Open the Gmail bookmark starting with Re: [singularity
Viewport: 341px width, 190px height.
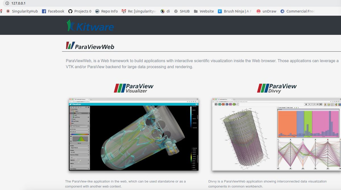coord(139,11)
